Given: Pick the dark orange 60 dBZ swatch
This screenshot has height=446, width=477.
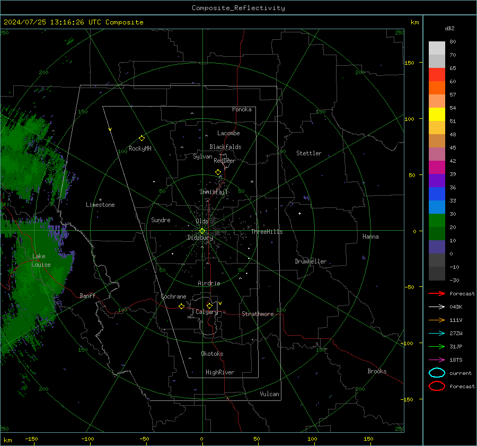Looking at the screenshot, I should point(437,88).
